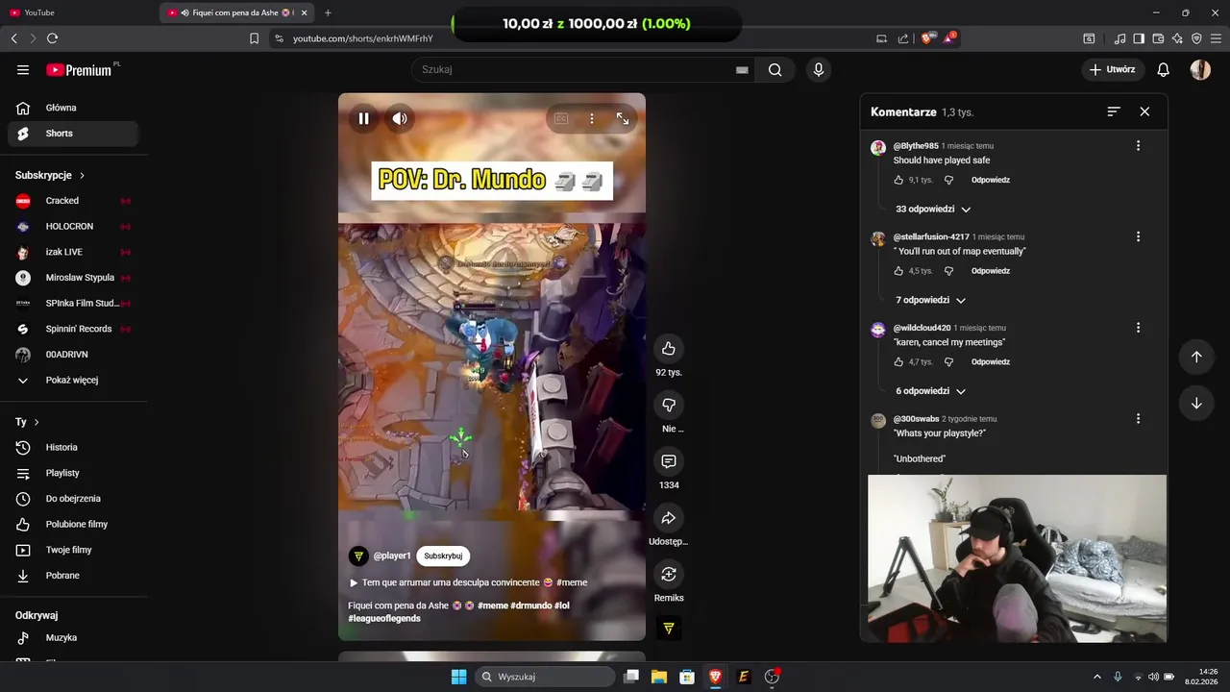Like the short showing 92 tys.

(x=669, y=348)
